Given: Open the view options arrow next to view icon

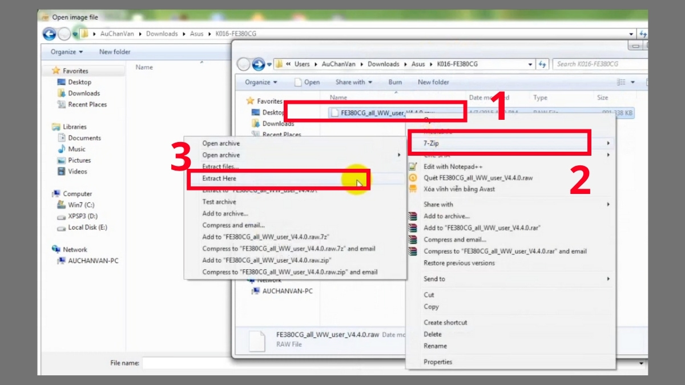Looking at the screenshot, I should tap(632, 83).
